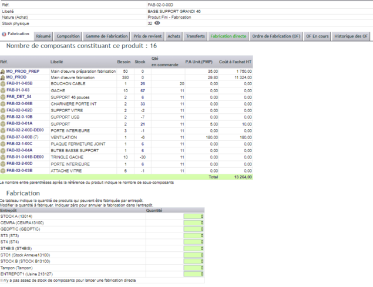Click the STOCK B quantity field
Screen dimensions: 373x287
tap(193, 261)
